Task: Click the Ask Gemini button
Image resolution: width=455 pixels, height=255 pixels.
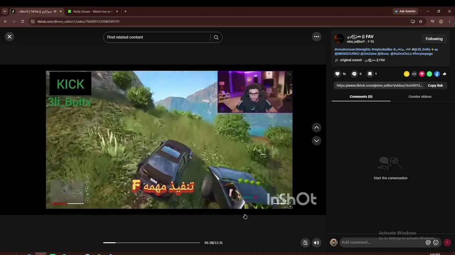Action: (405, 11)
